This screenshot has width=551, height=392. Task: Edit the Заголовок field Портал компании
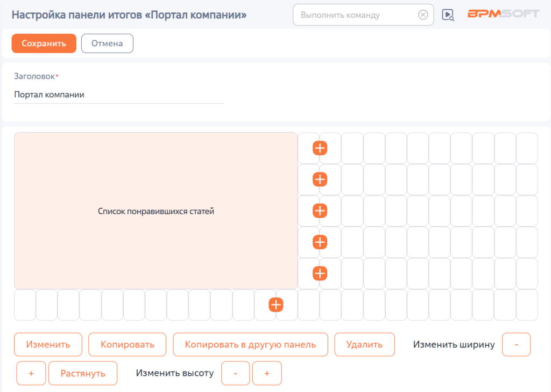coord(119,95)
